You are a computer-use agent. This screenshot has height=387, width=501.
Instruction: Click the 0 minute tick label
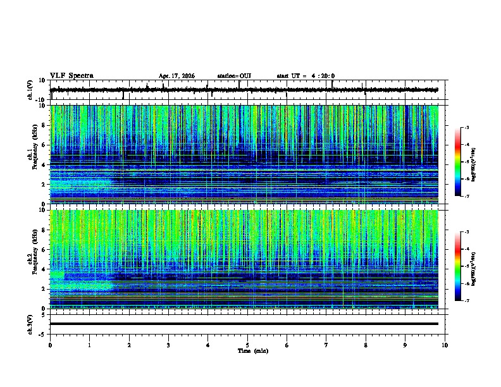pyautogui.click(x=50, y=345)
